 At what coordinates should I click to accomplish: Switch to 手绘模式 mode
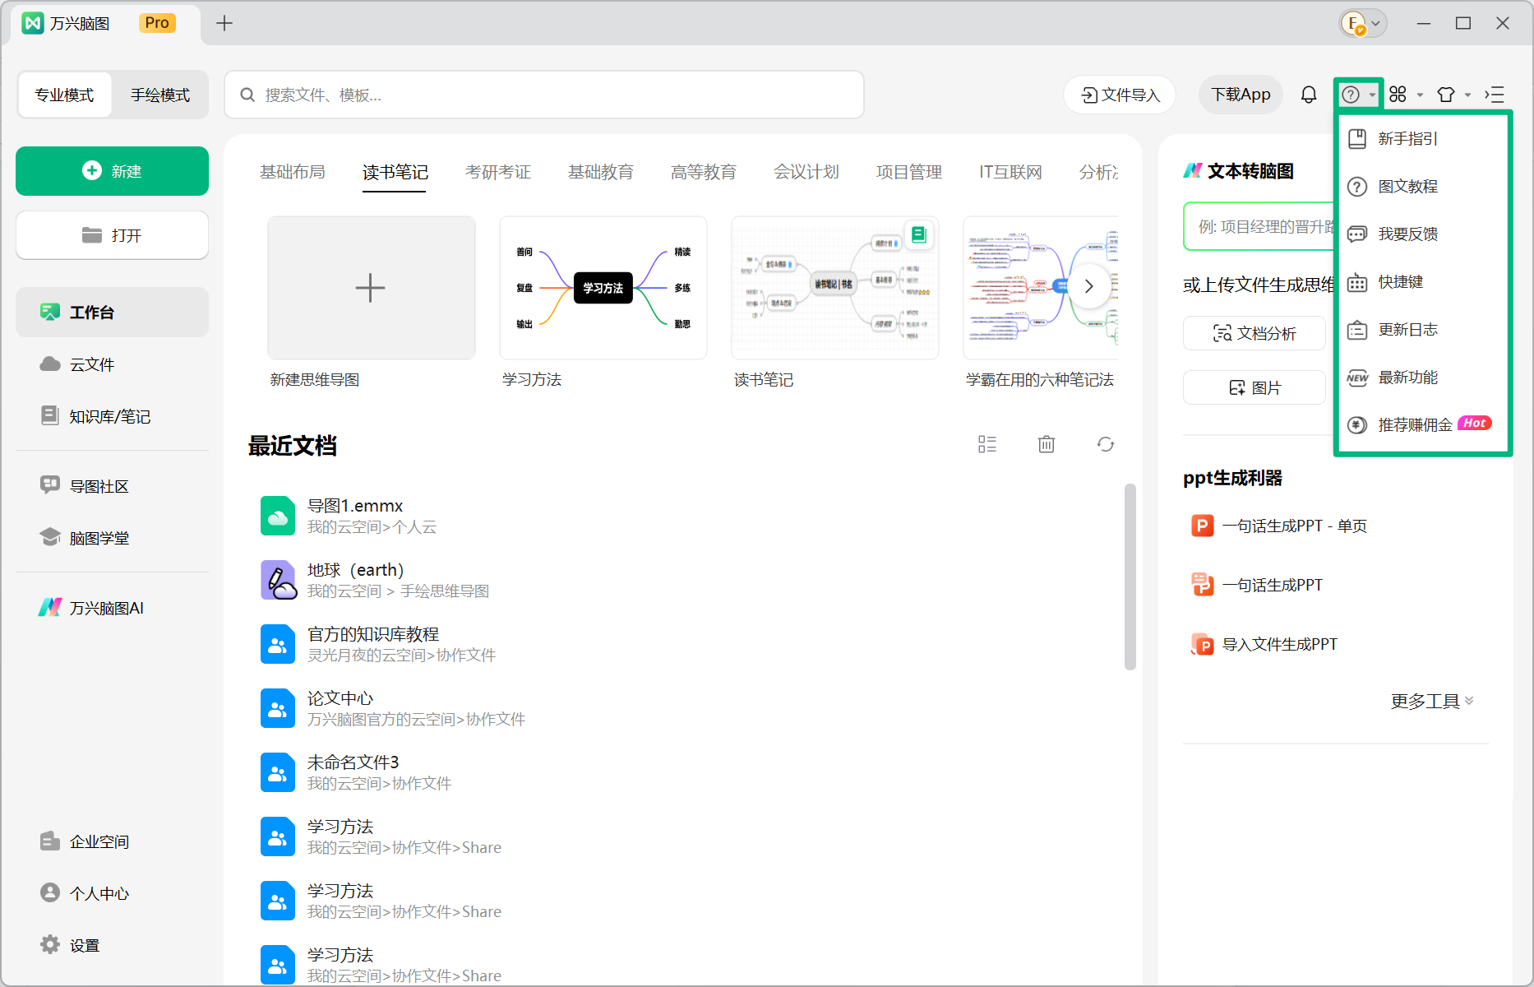[160, 95]
